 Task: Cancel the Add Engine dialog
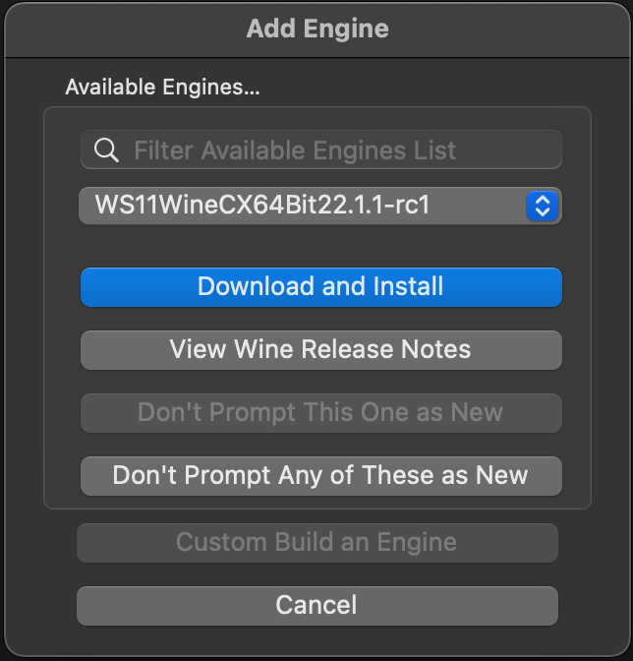pyautogui.click(x=316, y=605)
